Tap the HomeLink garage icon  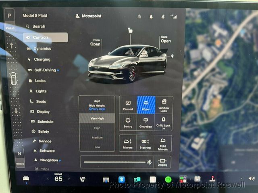139,16
